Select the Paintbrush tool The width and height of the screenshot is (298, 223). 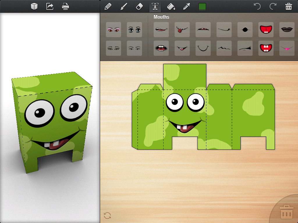[x=124, y=6]
